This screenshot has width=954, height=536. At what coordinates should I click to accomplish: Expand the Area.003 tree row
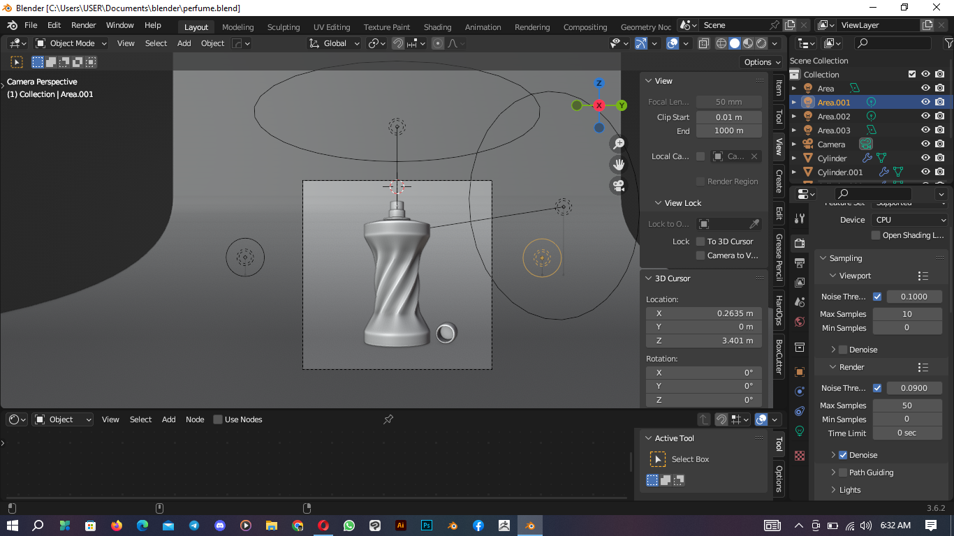coord(794,131)
